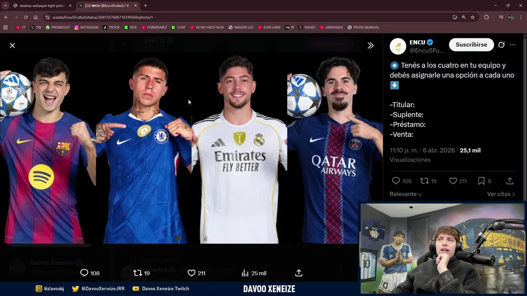Repost using the 19 retweet icon under the photo

(x=141, y=273)
